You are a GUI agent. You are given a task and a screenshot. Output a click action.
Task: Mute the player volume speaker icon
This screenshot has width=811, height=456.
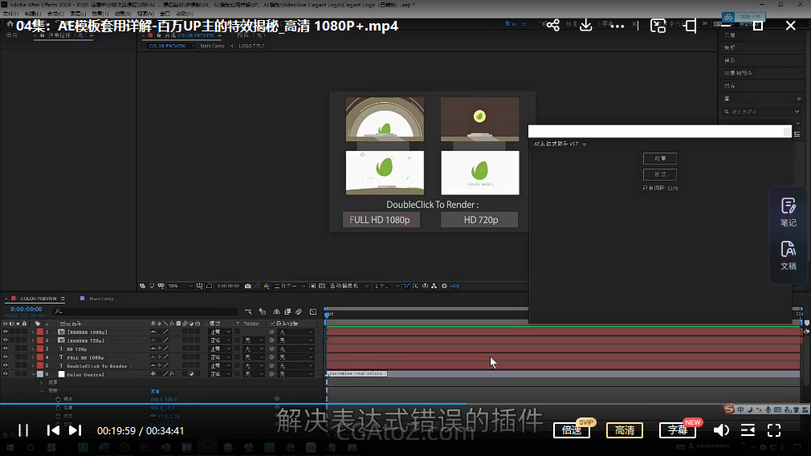(x=721, y=430)
